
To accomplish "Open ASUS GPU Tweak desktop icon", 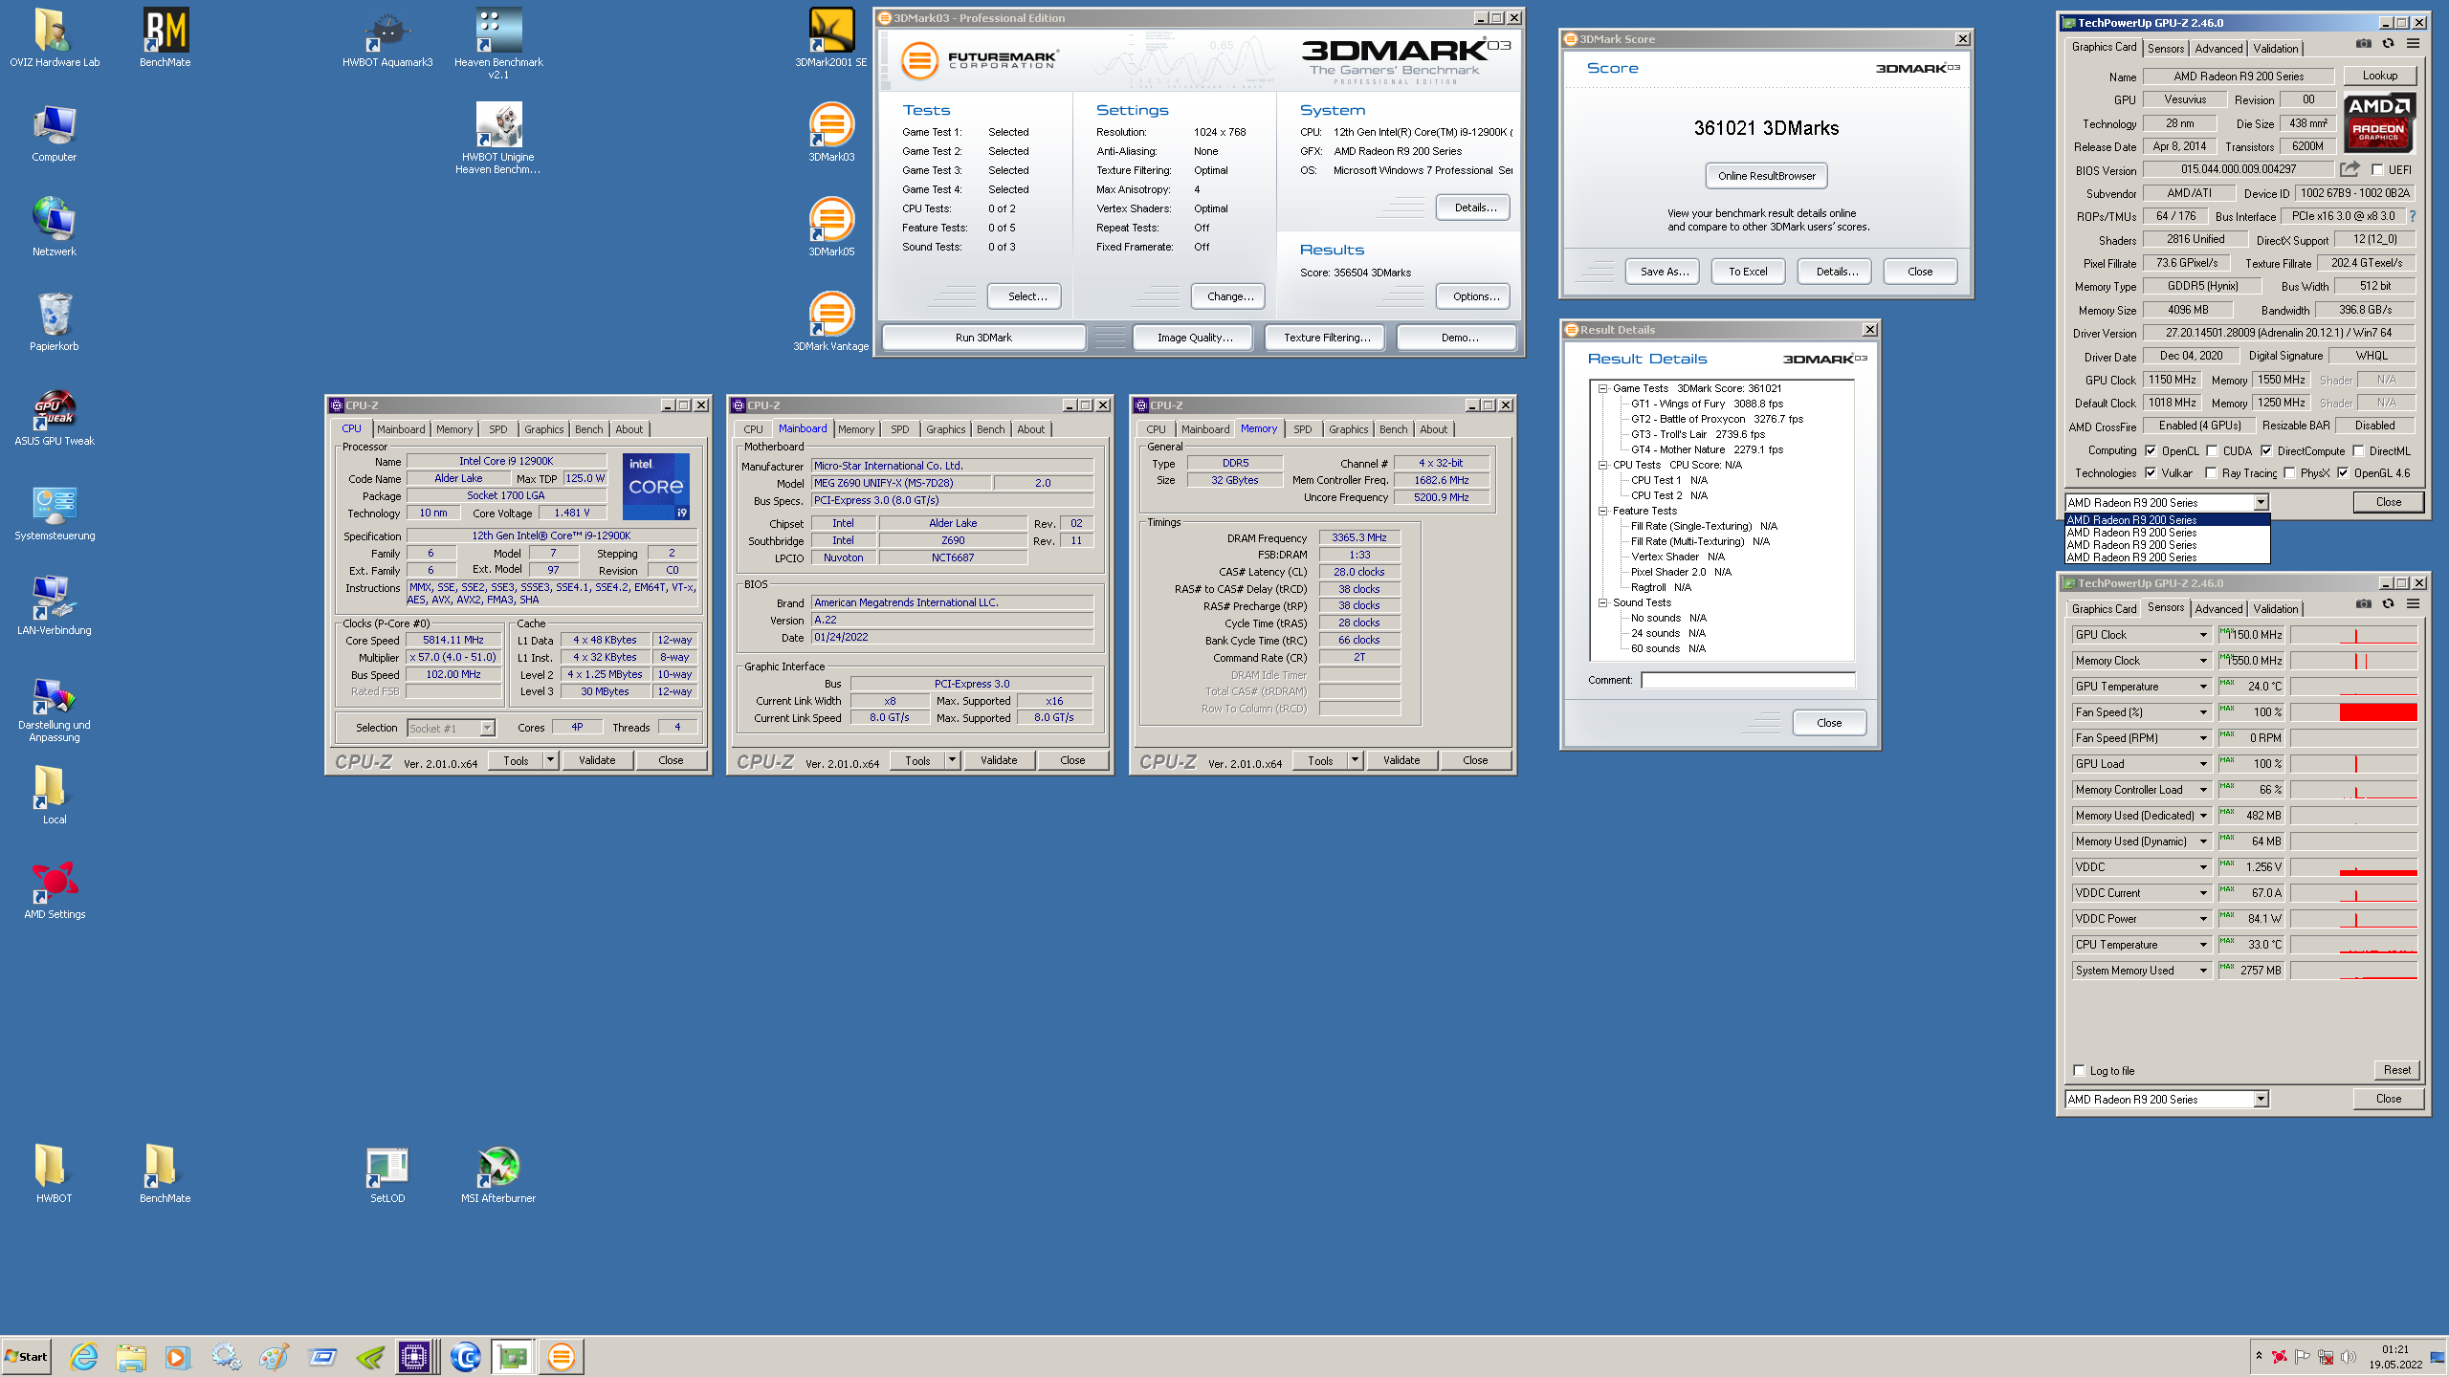I will pyautogui.click(x=55, y=417).
